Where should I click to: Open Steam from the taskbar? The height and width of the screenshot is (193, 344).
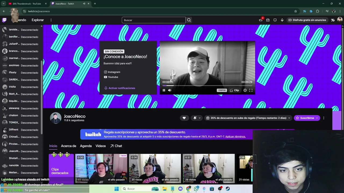[x=228, y=189]
